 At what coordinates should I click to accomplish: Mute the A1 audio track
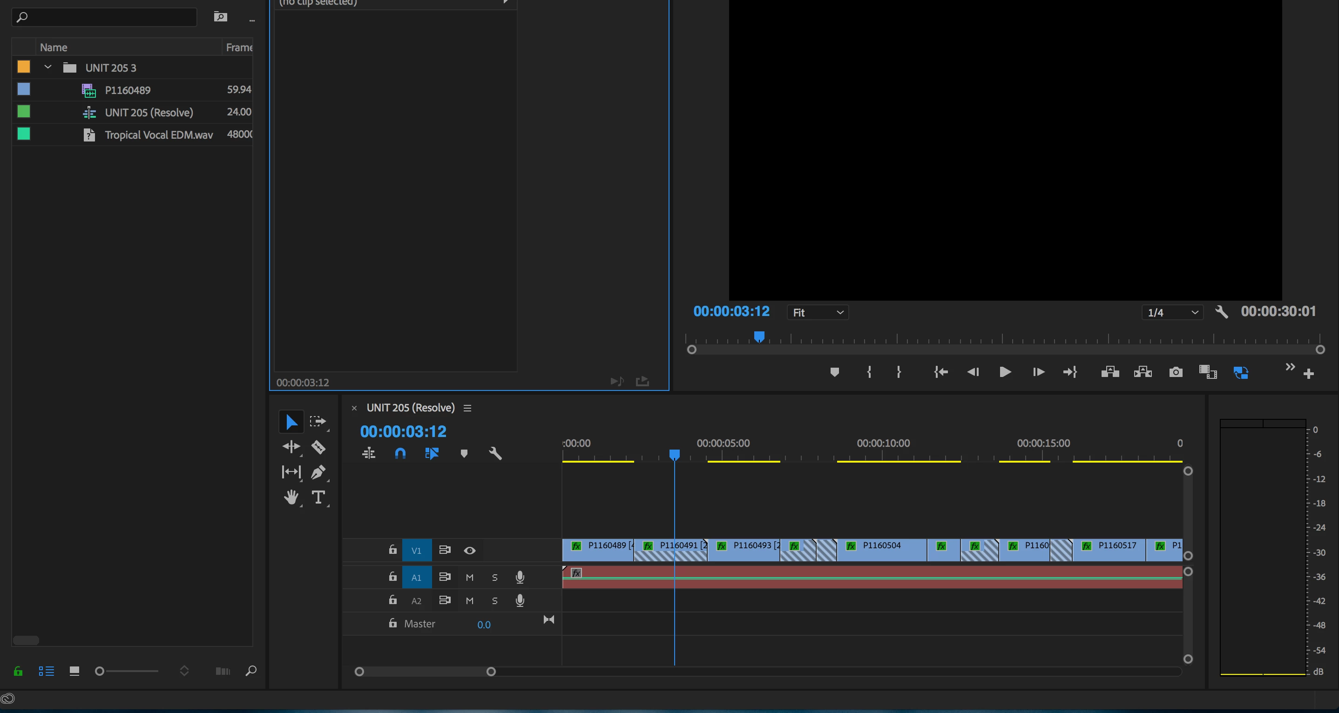[469, 578]
